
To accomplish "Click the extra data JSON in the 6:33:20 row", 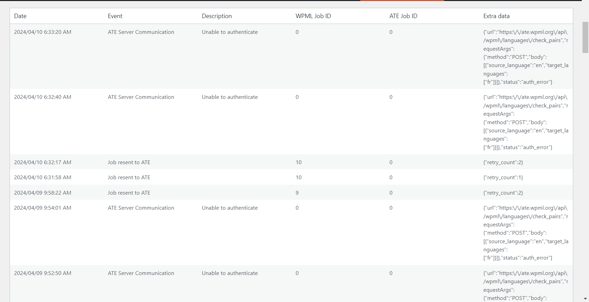I will (526, 57).
